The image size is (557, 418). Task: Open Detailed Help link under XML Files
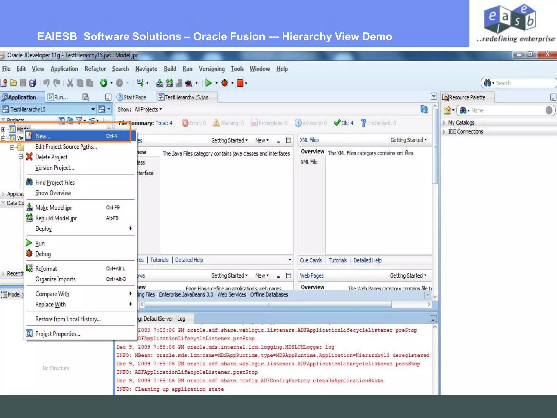(x=367, y=260)
